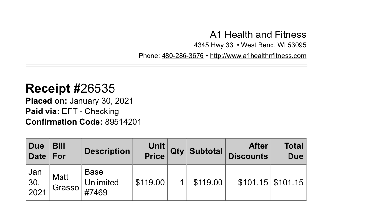Select the Receipt #26535 heading
This screenshot has height=207, width=368.
click(70, 88)
